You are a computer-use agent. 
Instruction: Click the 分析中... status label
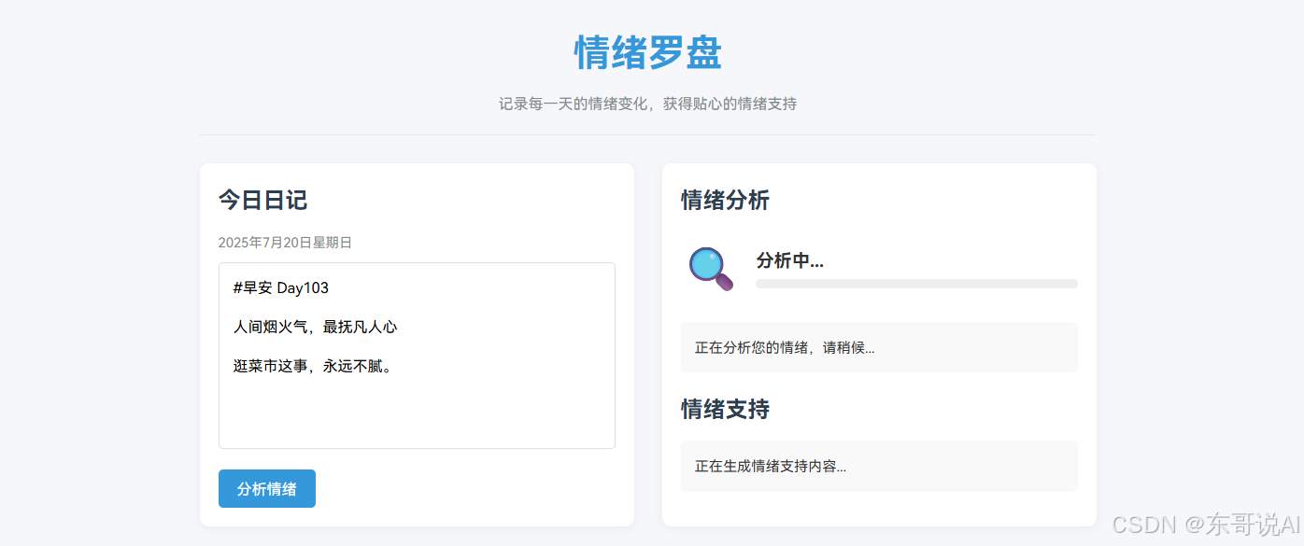click(789, 261)
